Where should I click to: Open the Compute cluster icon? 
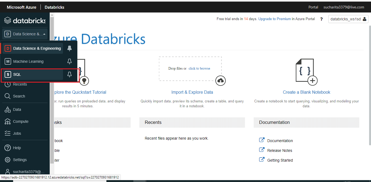tap(8, 121)
